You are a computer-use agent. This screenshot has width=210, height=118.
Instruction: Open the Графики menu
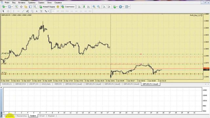click(x=32, y=3)
